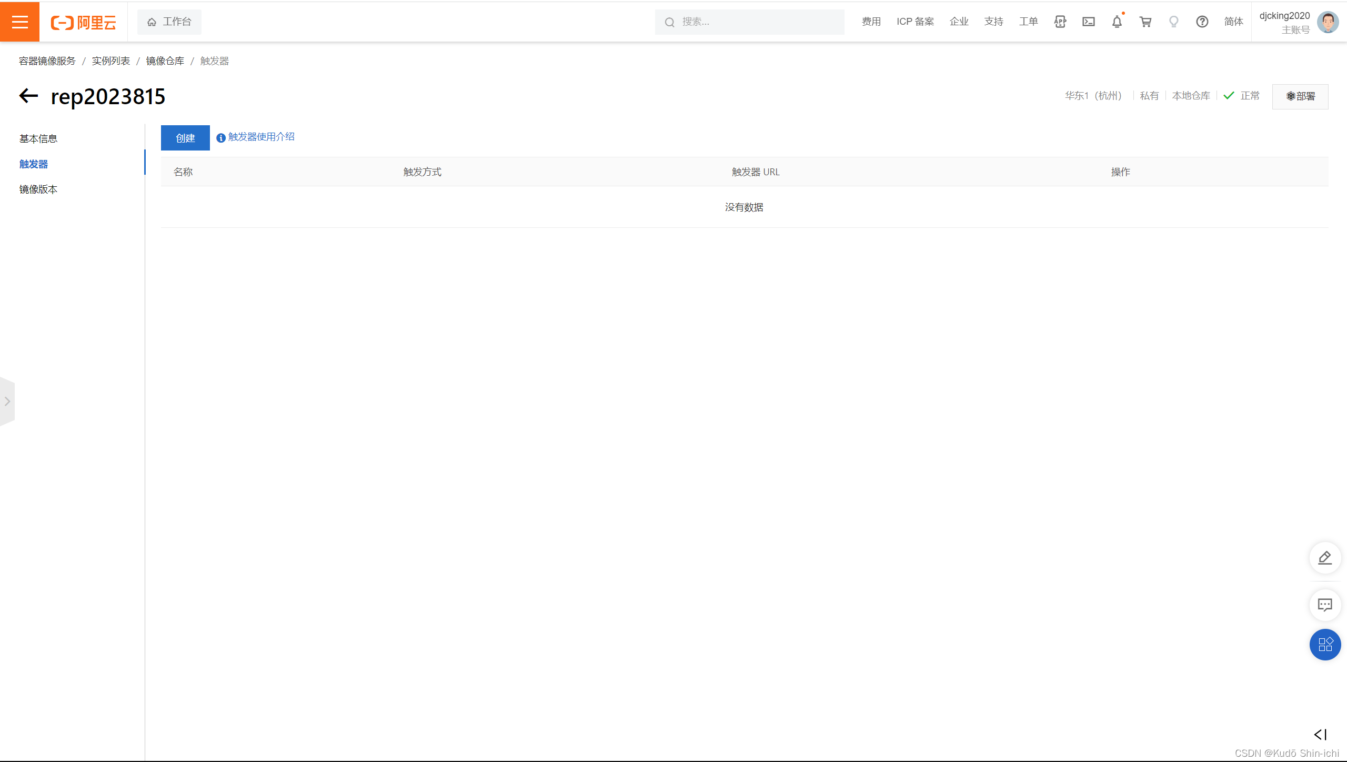Open the help question mark icon
This screenshot has width=1347, height=762.
click(1202, 22)
